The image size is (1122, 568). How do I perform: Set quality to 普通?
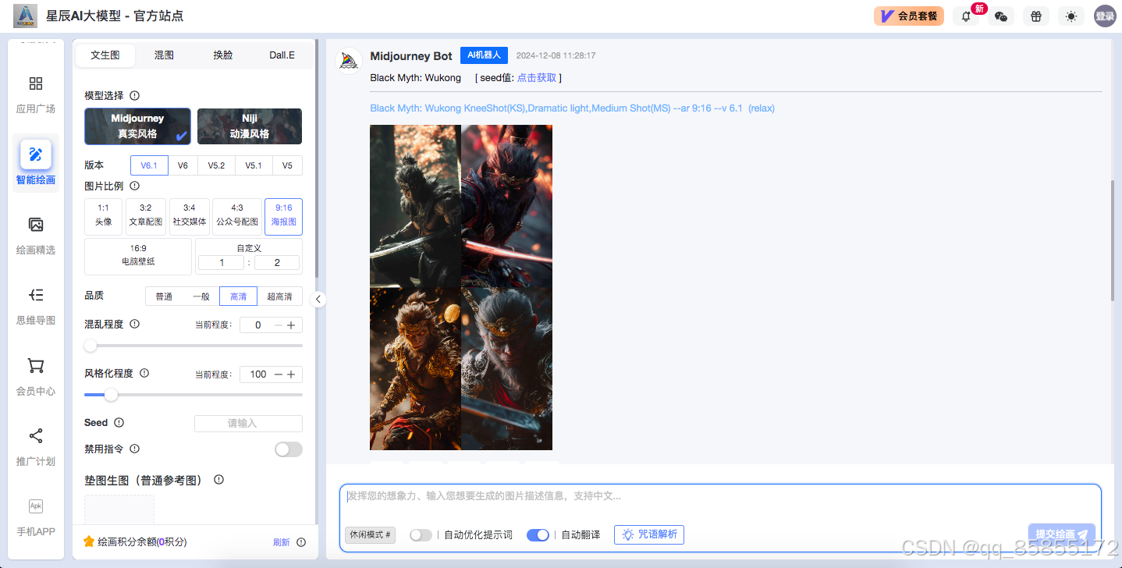click(x=164, y=296)
